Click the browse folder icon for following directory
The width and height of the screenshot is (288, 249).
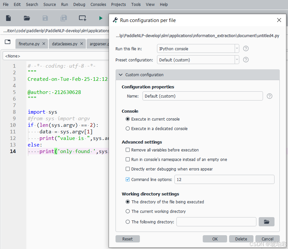[267, 222]
